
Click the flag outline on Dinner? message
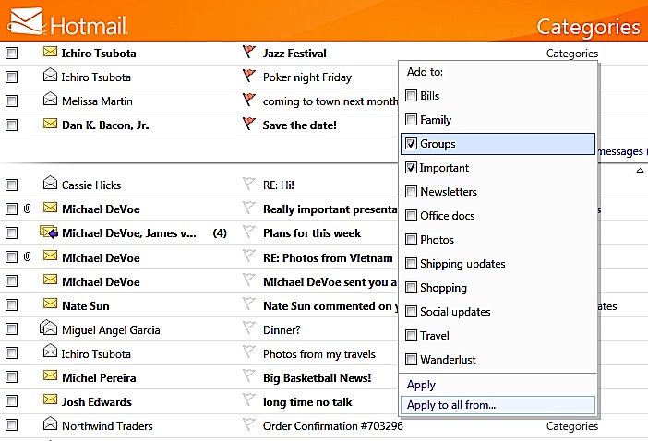(247, 329)
